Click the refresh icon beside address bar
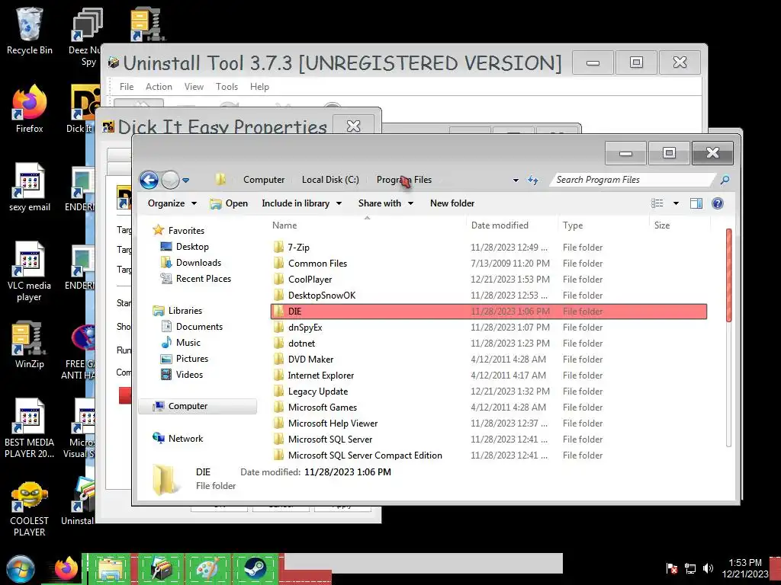The height and width of the screenshot is (585, 781). [x=533, y=180]
